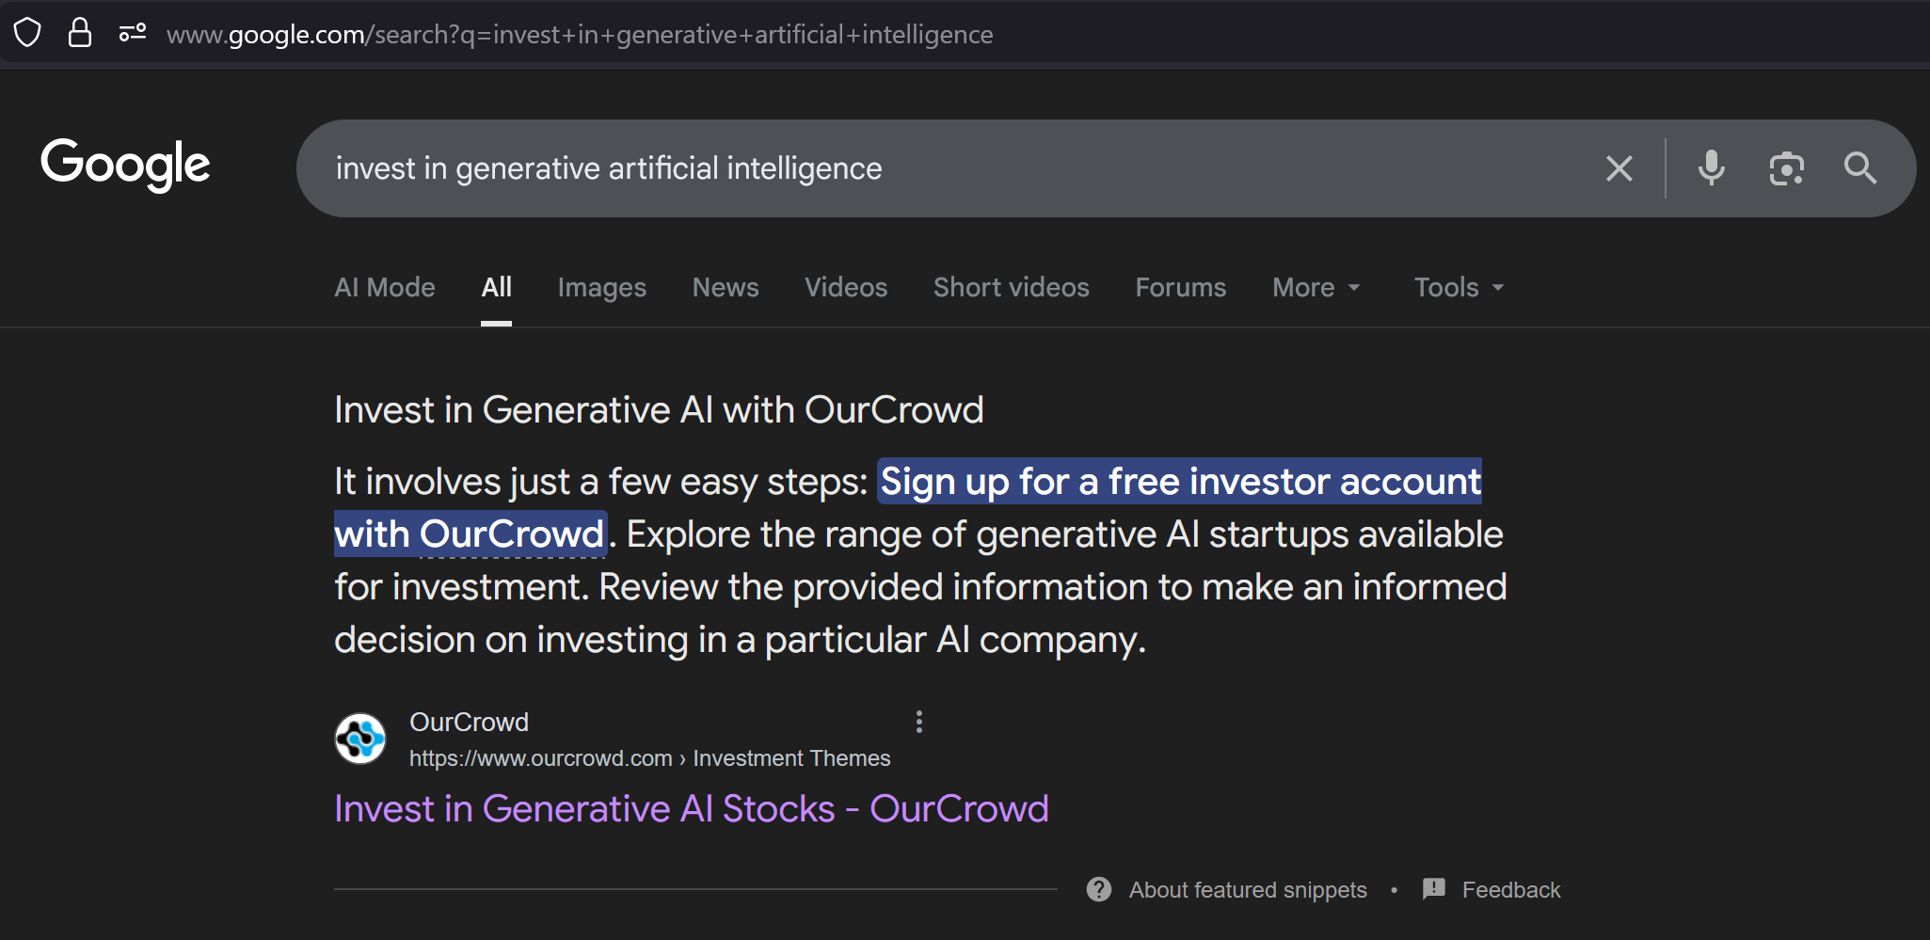Click the ourcrowd.com URL link

[x=539, y=757]
